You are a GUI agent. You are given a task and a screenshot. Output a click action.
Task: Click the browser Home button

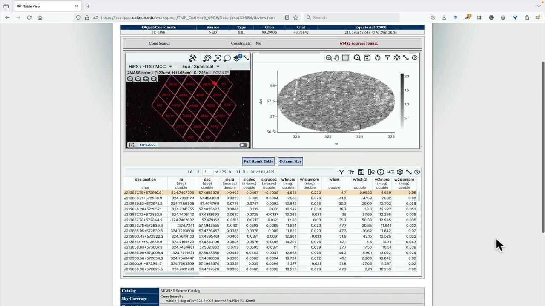(x=40, y=17)
